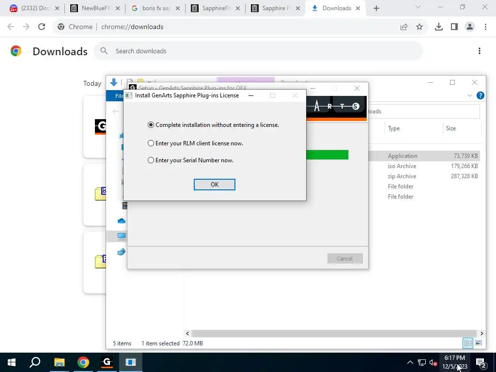Close the GenArts Setup window
Image resolution: width=496 pixels, height=372 pixels.
[357, 88]
